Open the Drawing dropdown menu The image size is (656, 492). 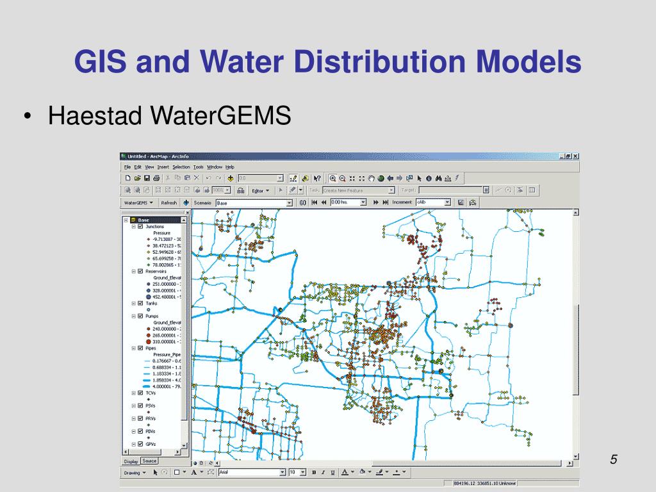click(135, 473)
